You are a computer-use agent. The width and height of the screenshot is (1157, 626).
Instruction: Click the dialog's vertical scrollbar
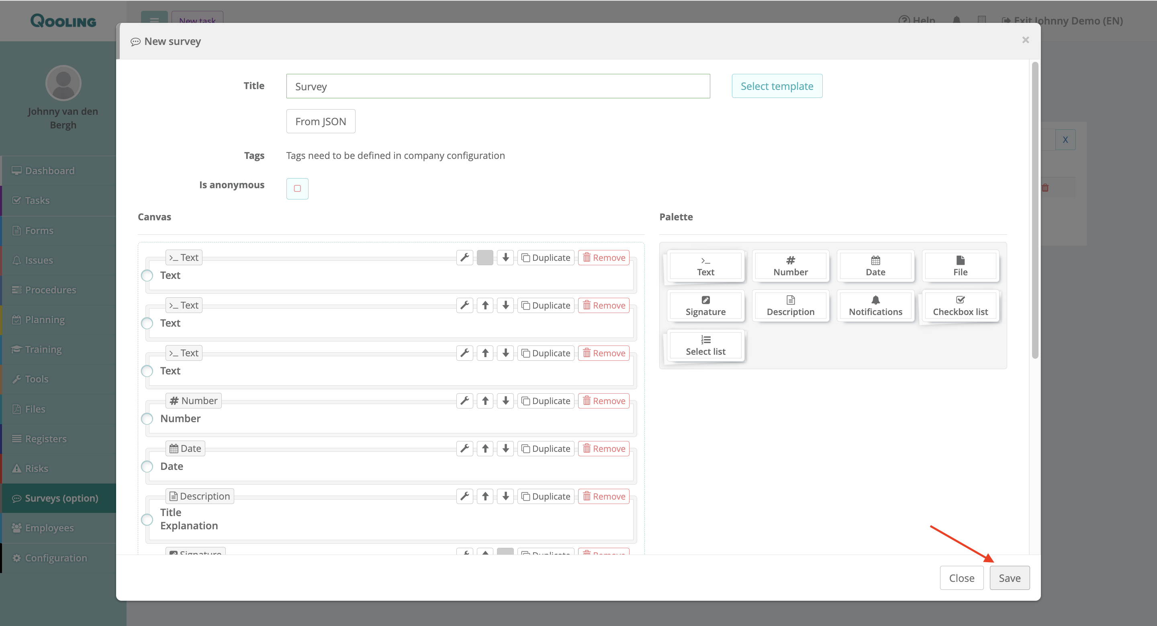point(1035,211)
